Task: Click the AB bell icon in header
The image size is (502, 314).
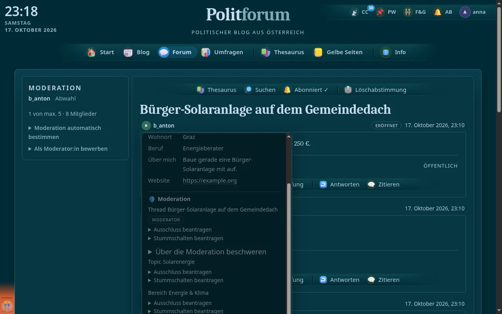Action: 438,12
